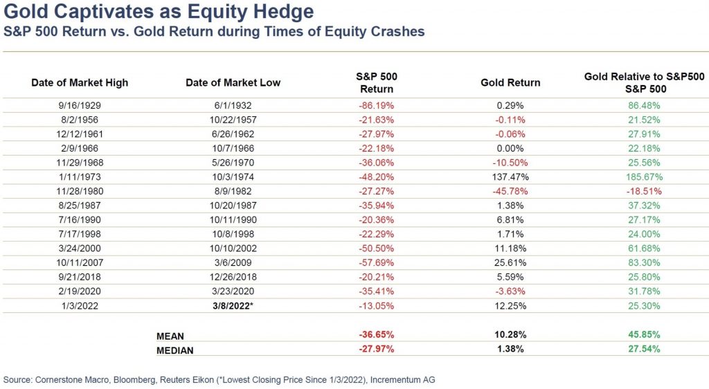This screenshot has width=709, height=389.
Task: Click the 'S&P 500 Return' column header
Action: [377, 82]
